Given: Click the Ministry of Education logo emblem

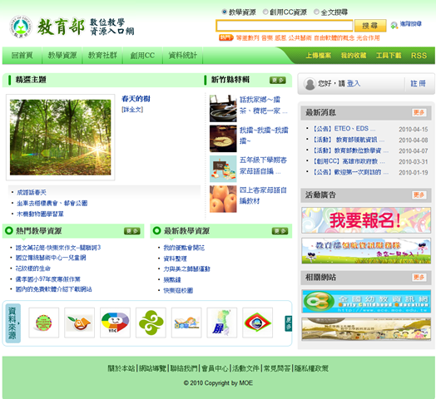Looking at the screenshot, I should (x=20, y=27).
